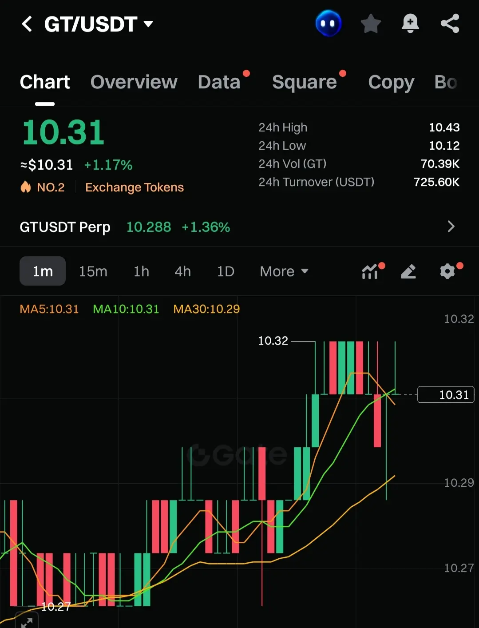Add GT/USDT to favorites with star

tap(371, 24)
